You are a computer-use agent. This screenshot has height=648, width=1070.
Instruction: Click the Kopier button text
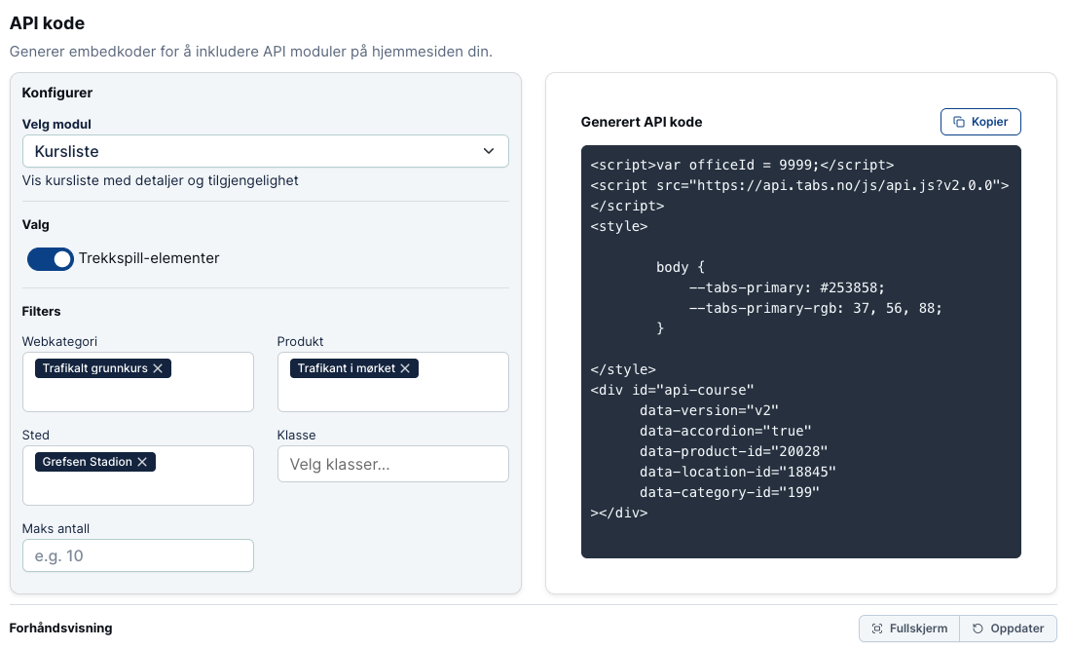(989, 122)
